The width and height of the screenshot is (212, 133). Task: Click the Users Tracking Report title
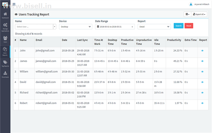click(34, 14)
